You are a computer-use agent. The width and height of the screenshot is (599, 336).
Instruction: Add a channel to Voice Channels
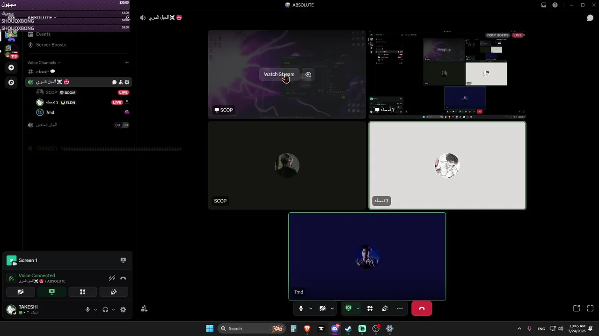[x=127, y=63]
